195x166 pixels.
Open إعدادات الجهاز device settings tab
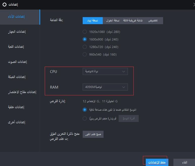click(17, 32)
